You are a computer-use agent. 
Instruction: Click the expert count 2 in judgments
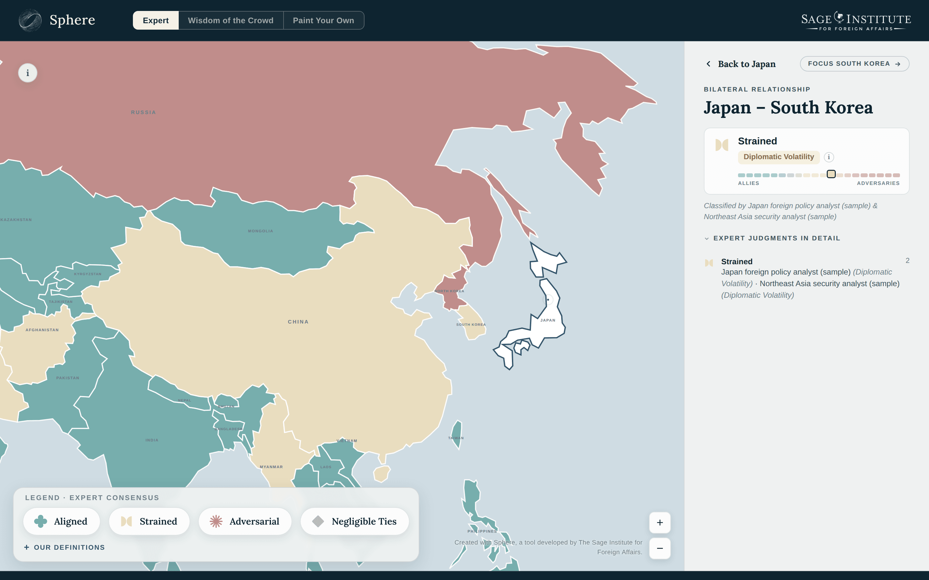pyautogui.click(x=907, y=260)
